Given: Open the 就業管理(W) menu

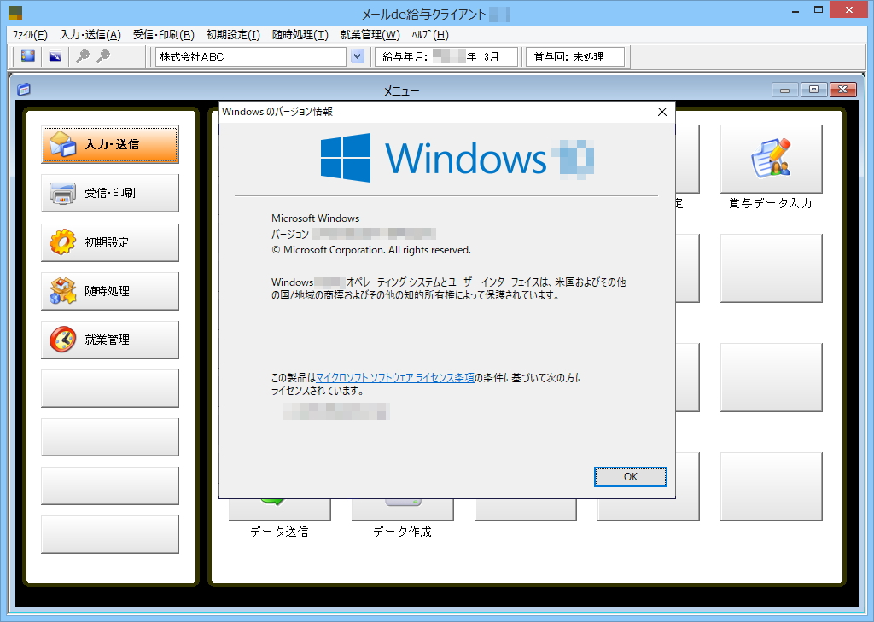Looking at the screenshot, I should pyautogui.click(x=370, y=34).
